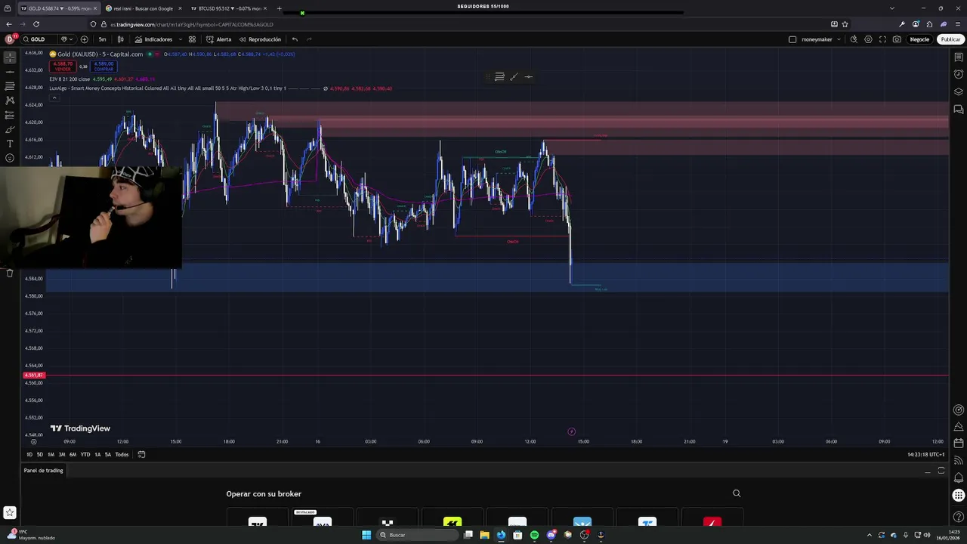Viewport: 967px width, 544px height.
Task: Open Spotify from the taskbar
Action: (534, 535)
